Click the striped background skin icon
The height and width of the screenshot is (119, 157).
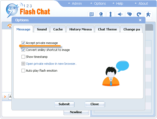point(92,14)
